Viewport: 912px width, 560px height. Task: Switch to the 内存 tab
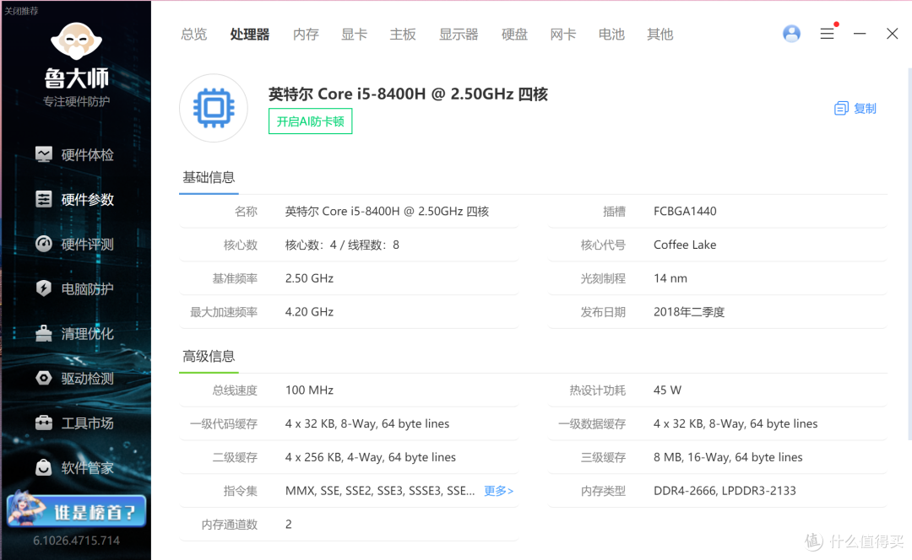[x=306, y=35]
